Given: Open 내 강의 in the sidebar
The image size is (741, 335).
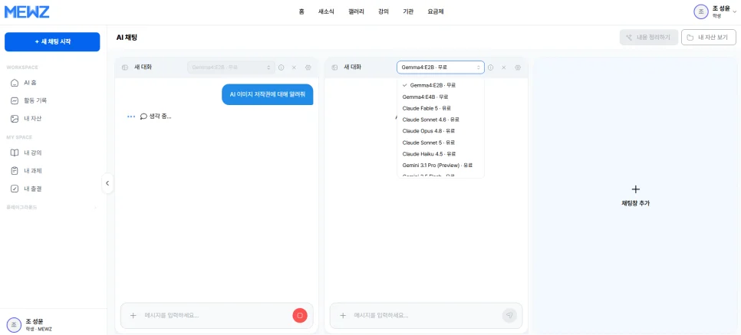Looking at the screenshot, I should pos(52,153).
